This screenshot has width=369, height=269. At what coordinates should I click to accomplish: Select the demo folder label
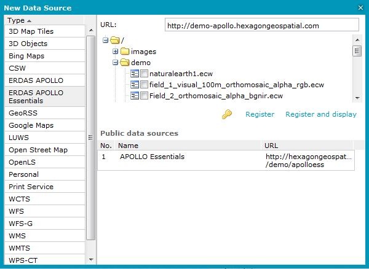[x=141, y=63]
